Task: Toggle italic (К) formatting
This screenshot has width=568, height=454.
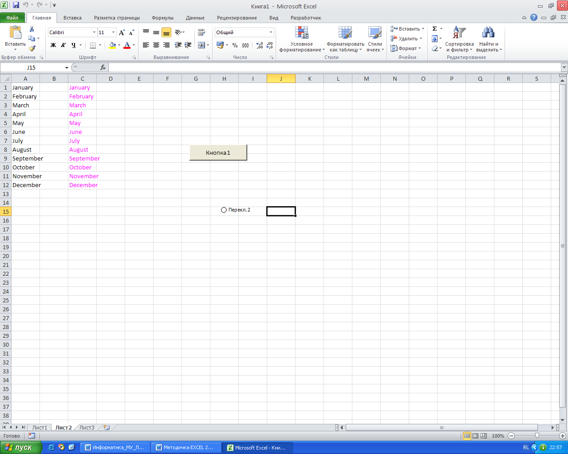Action: pyautogui.click(x=63, y=45)
